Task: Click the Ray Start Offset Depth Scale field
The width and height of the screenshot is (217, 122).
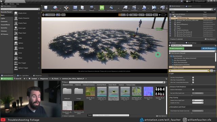Action: [x=198, y=93]
